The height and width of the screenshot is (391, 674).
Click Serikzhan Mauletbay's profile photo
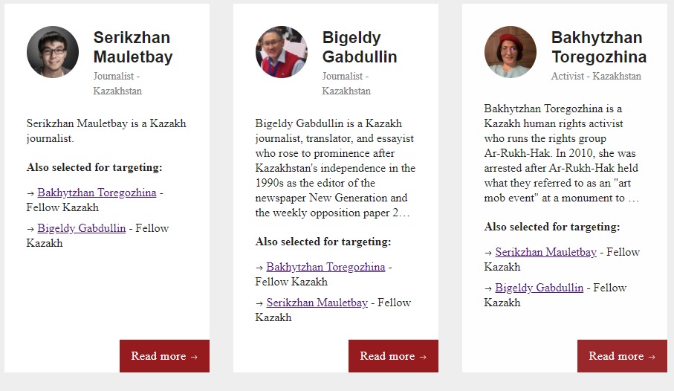pos(53,52)
